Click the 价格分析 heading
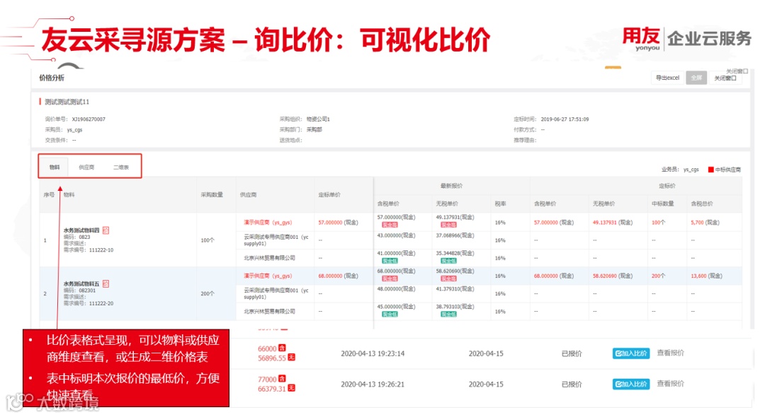 [52, 78]
